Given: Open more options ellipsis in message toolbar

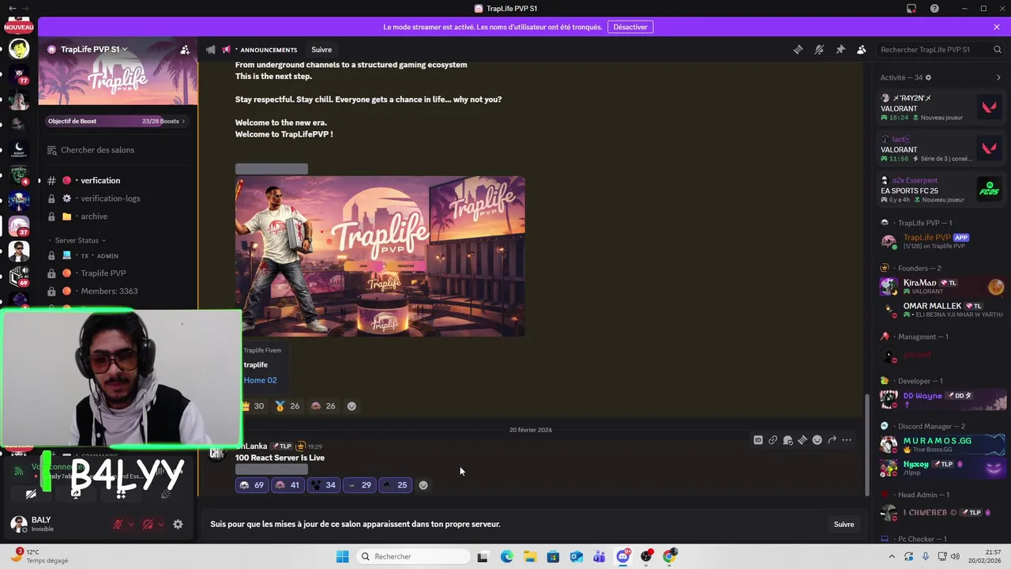Looking at the screenshot, I should (847, 440).
